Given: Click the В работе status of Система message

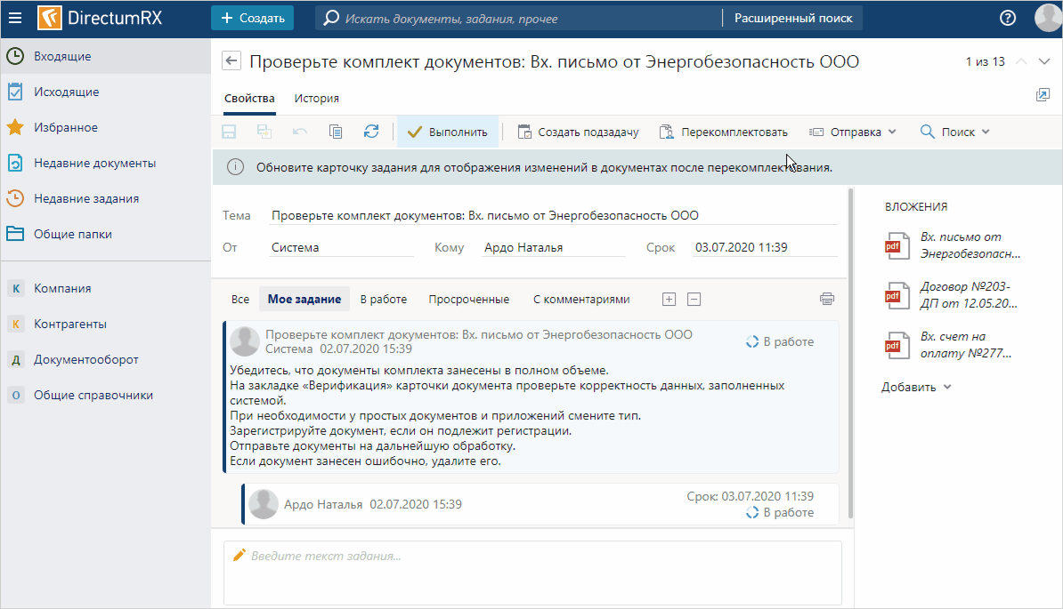Looking at the screenshot, I should pyautogui.click(x=780, y=341).
